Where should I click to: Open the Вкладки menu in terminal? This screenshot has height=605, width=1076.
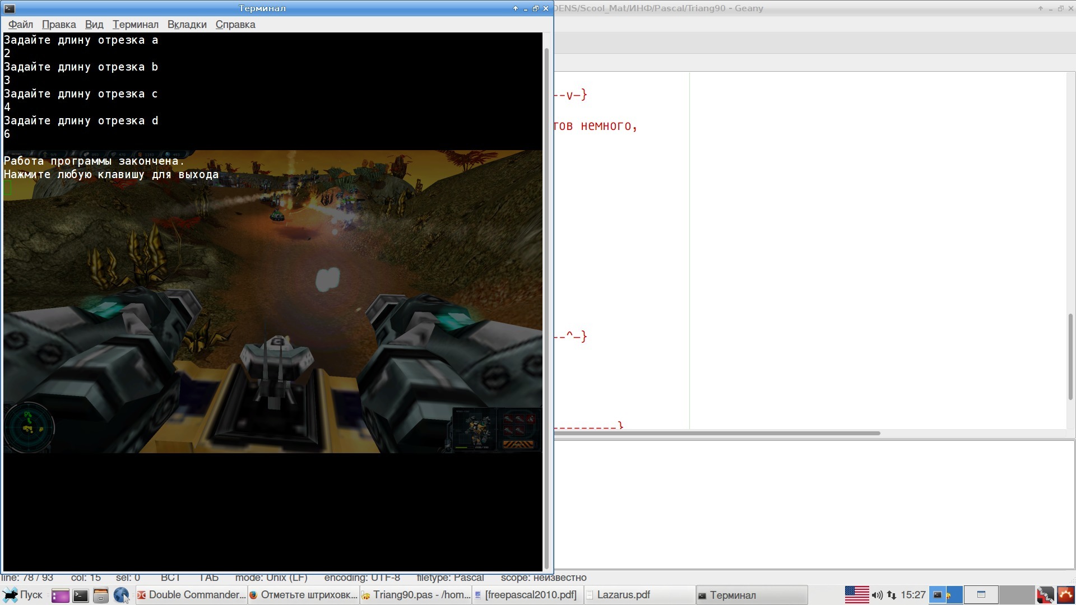pyautogui.click(x=187, y=25)
